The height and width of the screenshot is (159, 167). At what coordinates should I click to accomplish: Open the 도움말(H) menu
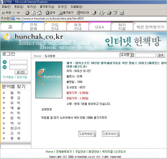76,7
